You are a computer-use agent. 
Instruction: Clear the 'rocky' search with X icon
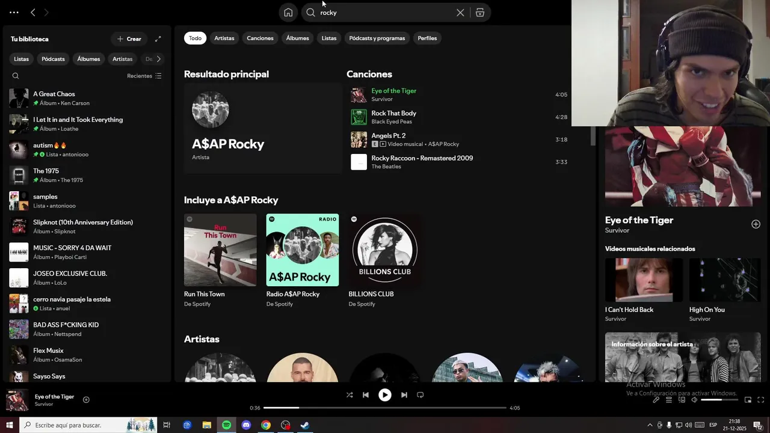coord(460,13)
